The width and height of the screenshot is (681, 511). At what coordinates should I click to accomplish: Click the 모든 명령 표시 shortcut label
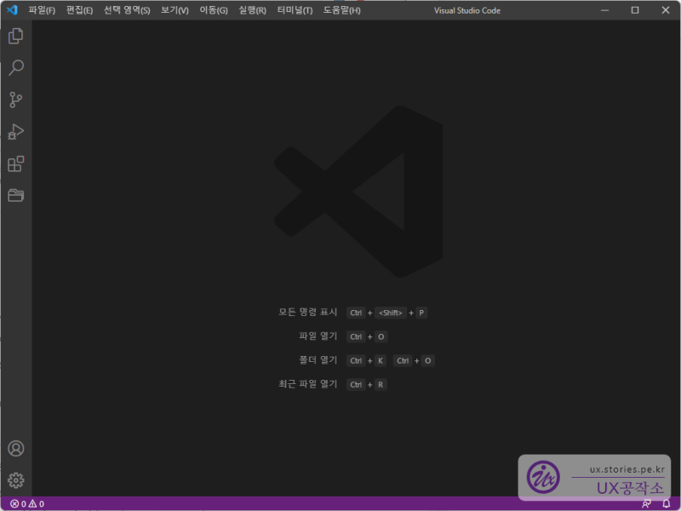[307, 313]
